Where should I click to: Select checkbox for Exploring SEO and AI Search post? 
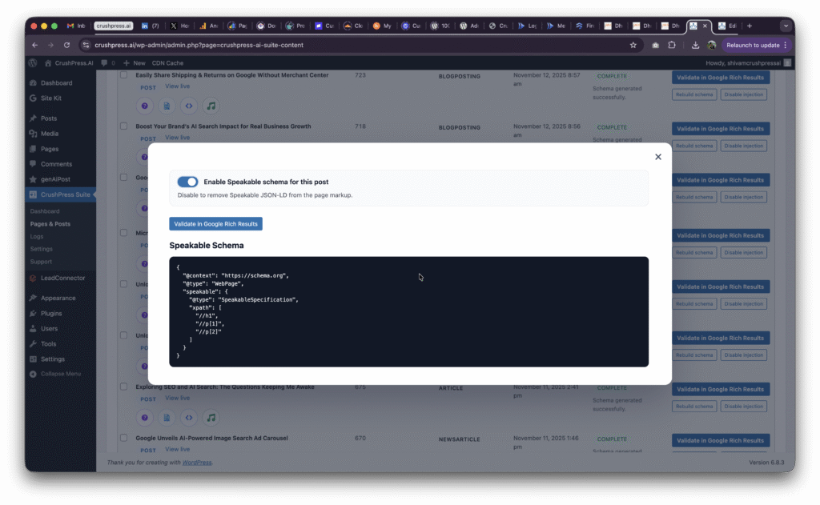123,387
